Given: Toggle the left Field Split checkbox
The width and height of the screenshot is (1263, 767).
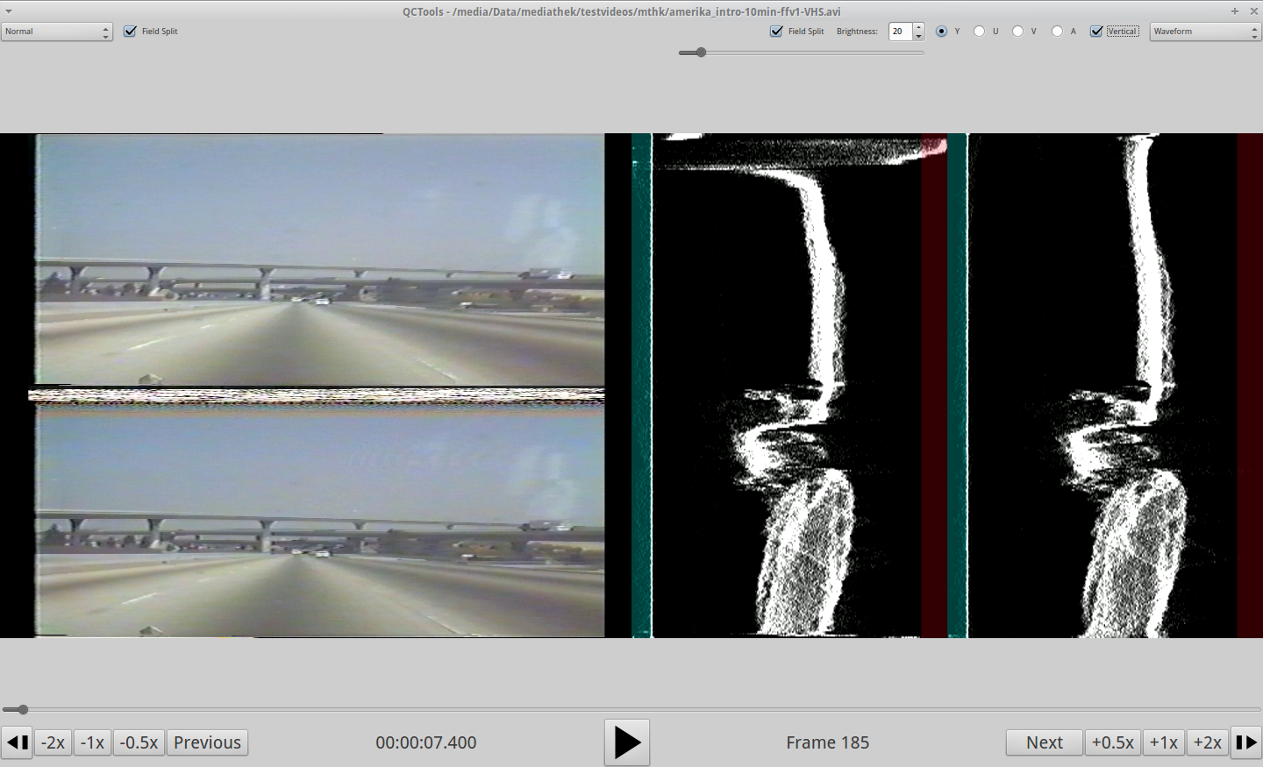Looking at the screenshot, I should pyautogui.click(x=131, y=32).
